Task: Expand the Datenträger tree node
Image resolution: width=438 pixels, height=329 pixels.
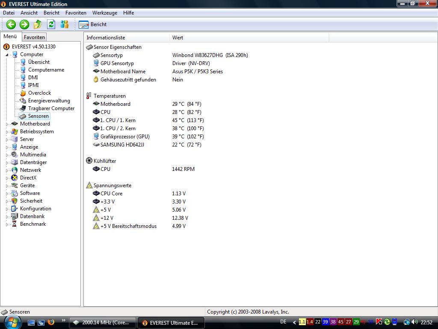Action: 7,162
